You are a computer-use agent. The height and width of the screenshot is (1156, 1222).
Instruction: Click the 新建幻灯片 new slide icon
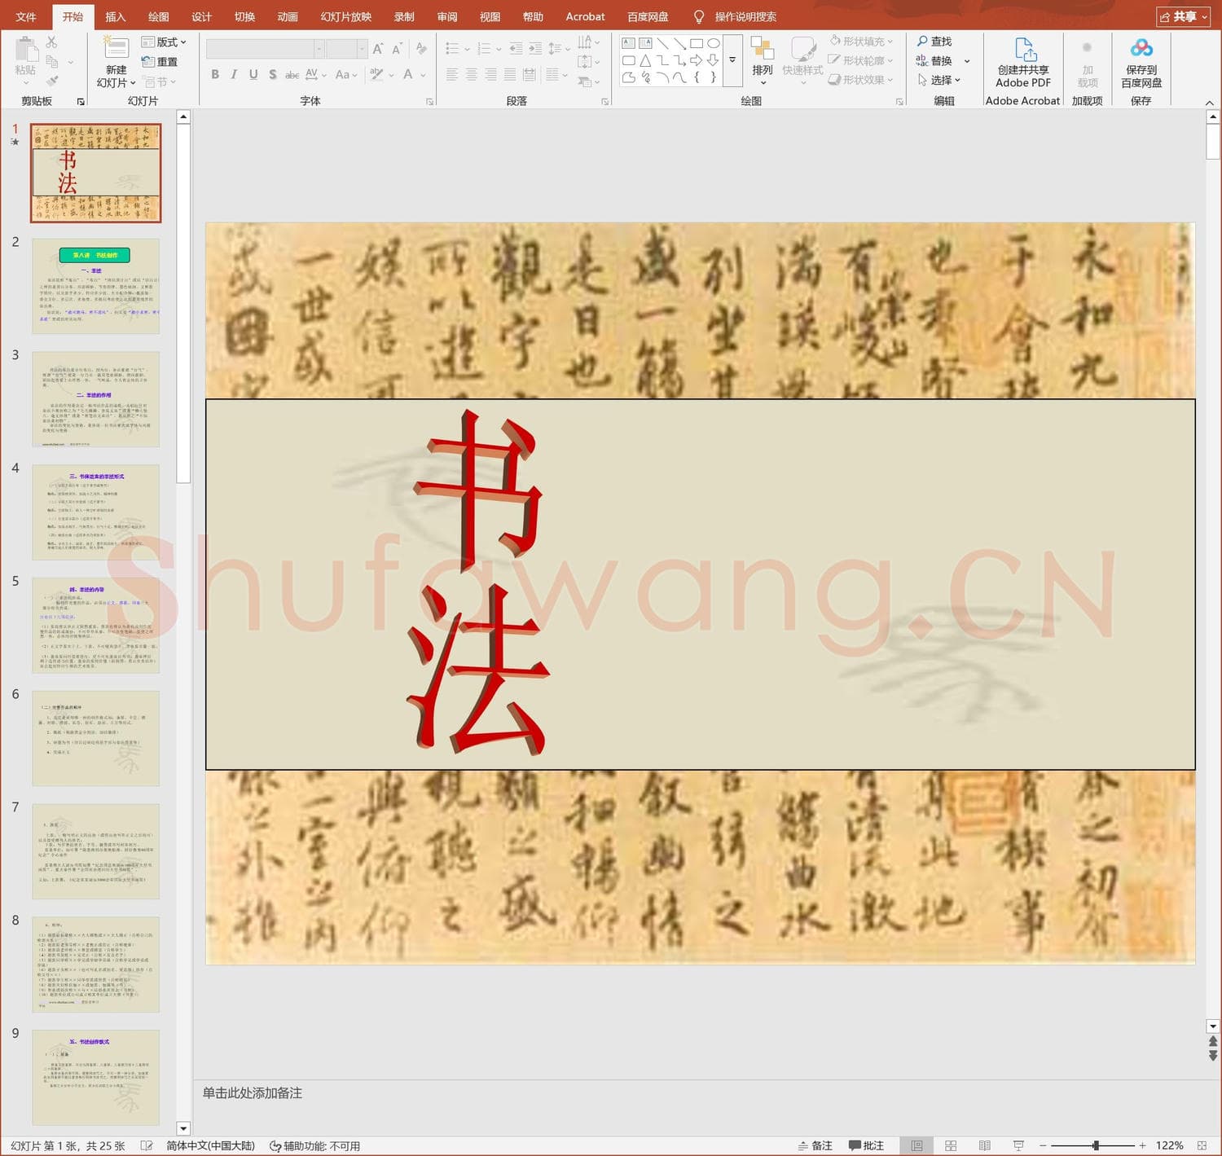point(116,47)
